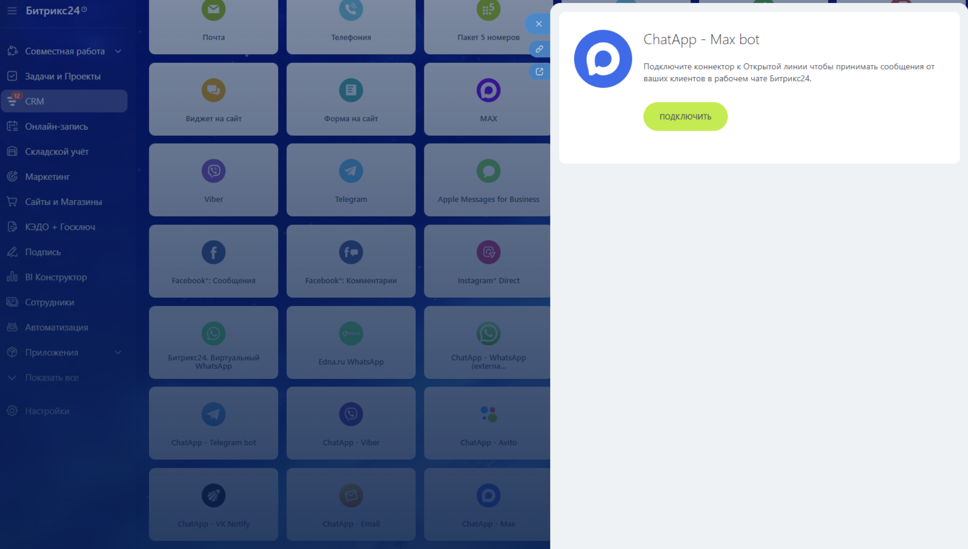Select Instagram* Direct channel icon
This screenshot has height=549, width=968.
point(488,252)
